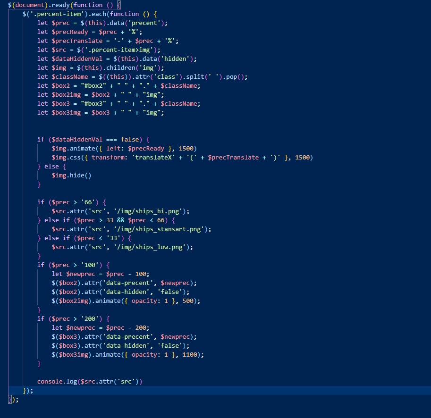This screenshot has height=418, width=431.
Task: Click the line "let $src = $('.percent-item>img');"
Action: click(99, 50)
